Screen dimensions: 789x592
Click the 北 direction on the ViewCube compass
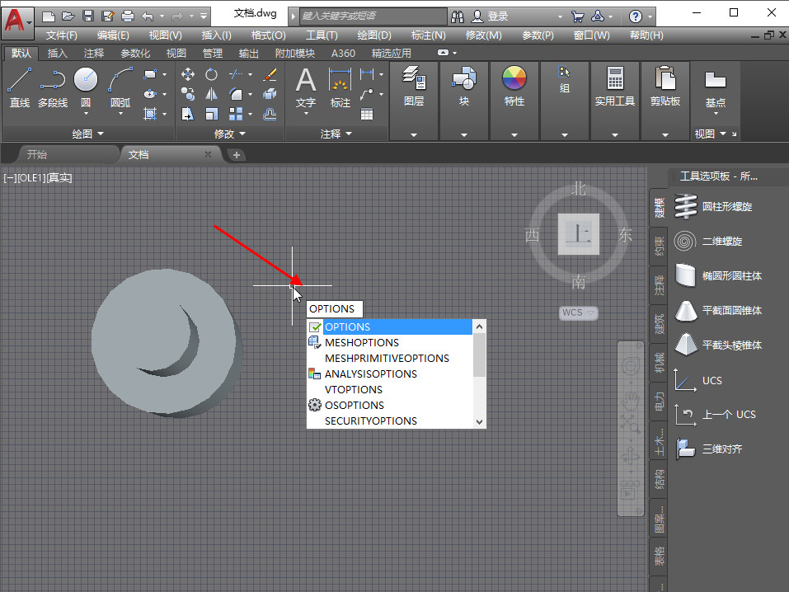pyautogui.click(x=579, y=189)
